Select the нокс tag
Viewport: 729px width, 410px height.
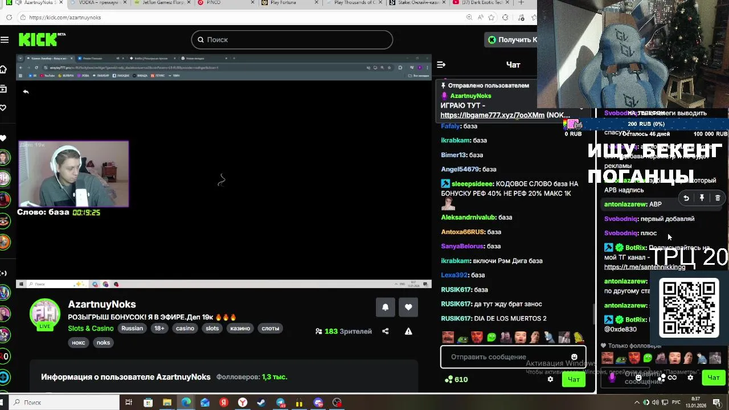coord(79,343)
